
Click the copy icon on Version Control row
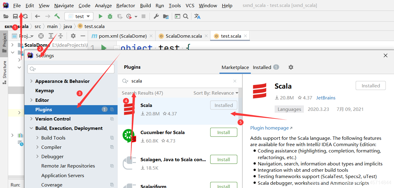(112, 119)
